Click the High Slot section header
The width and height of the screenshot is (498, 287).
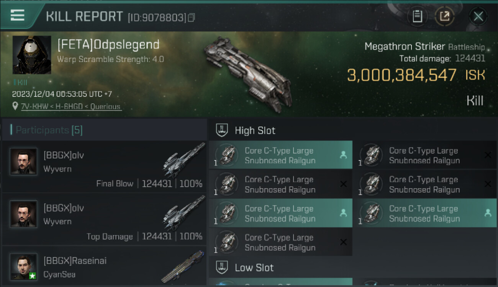coord(255,130)
